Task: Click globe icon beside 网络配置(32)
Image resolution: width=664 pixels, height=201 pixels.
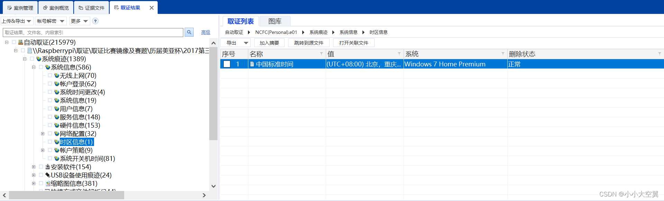Action: pyautogui.click(x=57, y=134)
